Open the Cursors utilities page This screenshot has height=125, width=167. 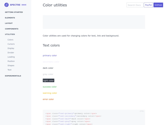click(x=11, y=44)
